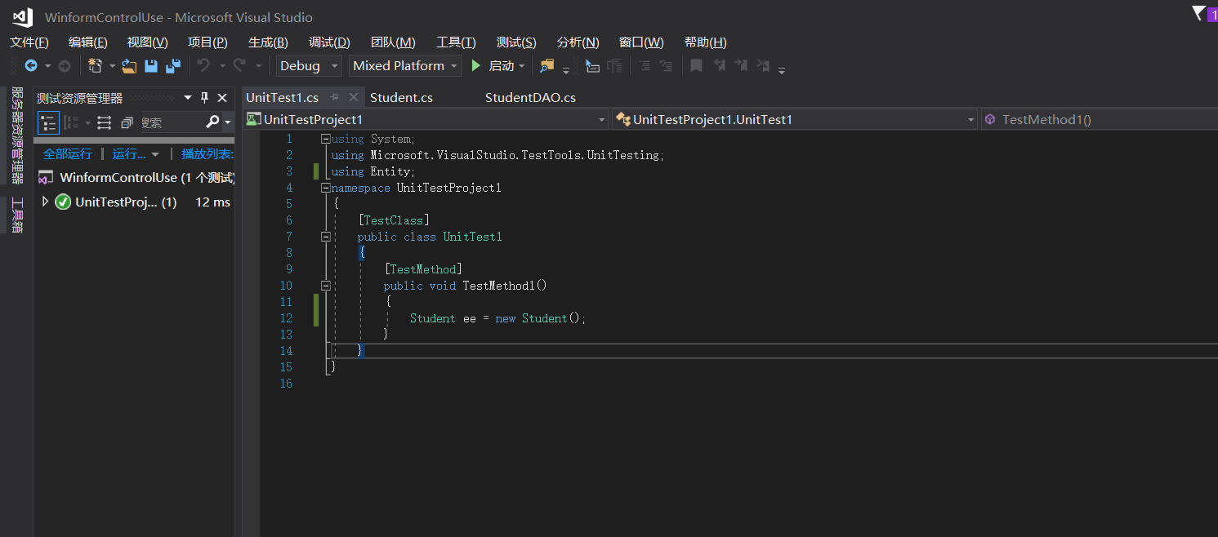Screen dimensions: 1218x537
Task: Click the Undo arrow icon
Action: (203, 66)
